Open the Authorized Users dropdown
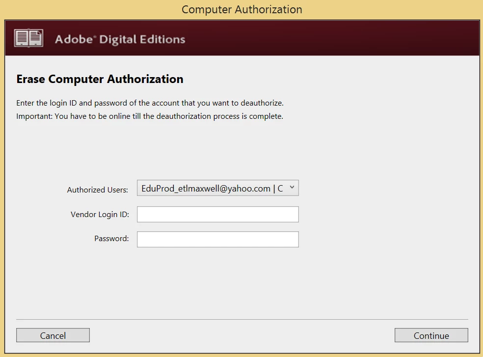This screenshot has width=483, height=357. (x=218, y=188)
